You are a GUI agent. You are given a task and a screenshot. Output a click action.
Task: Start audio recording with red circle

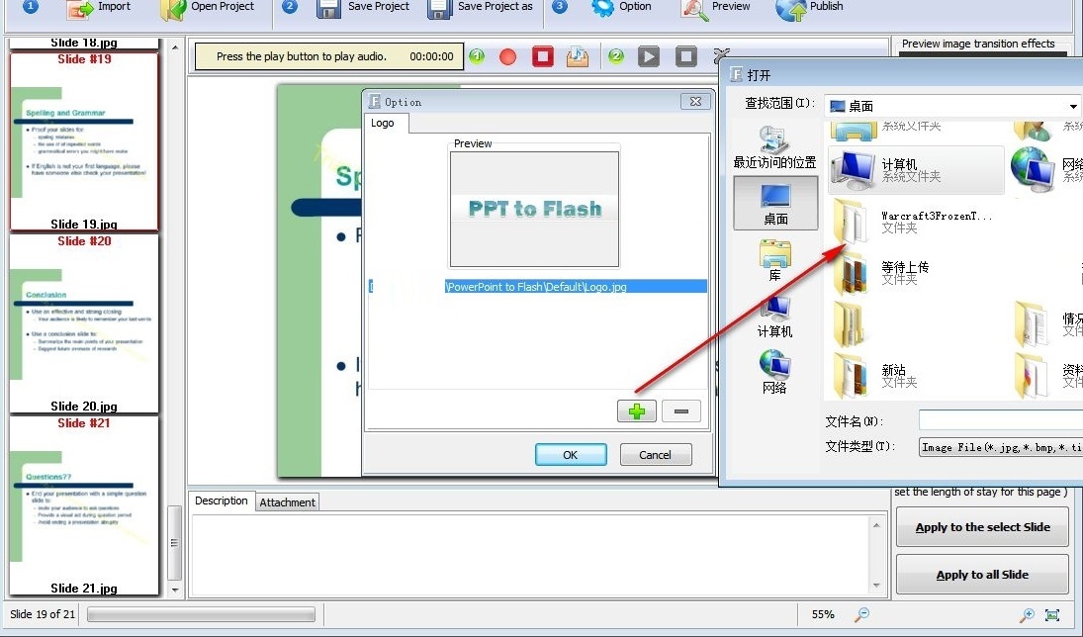coord(507,56)
